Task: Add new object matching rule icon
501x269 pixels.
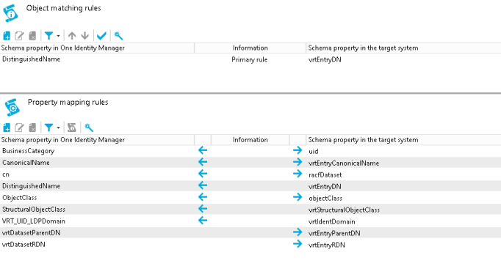Action: [x=7, y=36]
